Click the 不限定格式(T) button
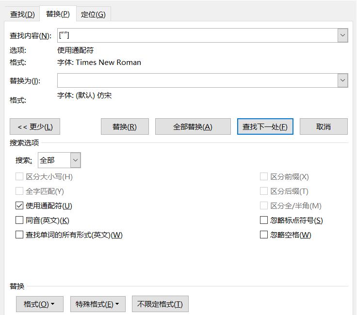This screenshot has height=315, width=357. [x=160, y=304]
